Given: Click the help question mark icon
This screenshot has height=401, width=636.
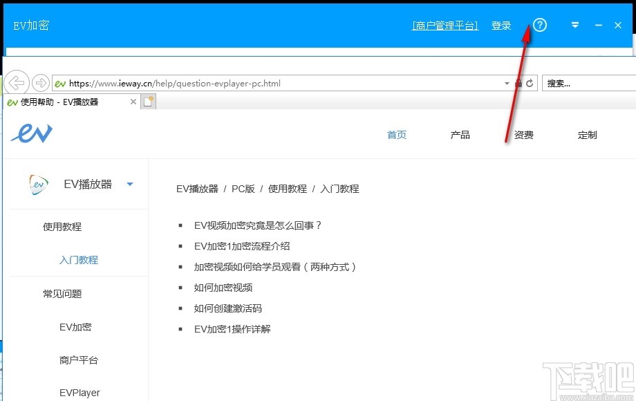Looking at the screenshot, I should [x=540, y=26].
